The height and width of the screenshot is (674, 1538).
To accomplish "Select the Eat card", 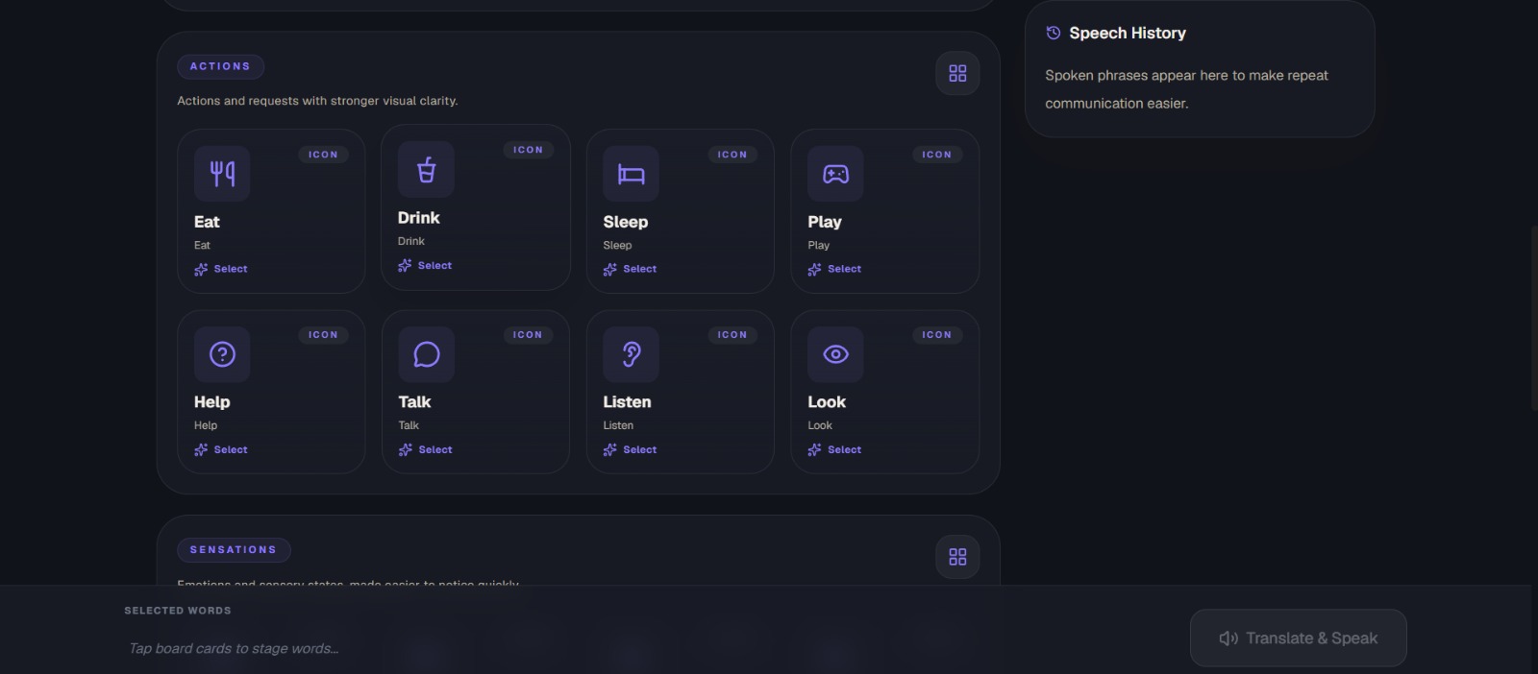I will 271,211.
